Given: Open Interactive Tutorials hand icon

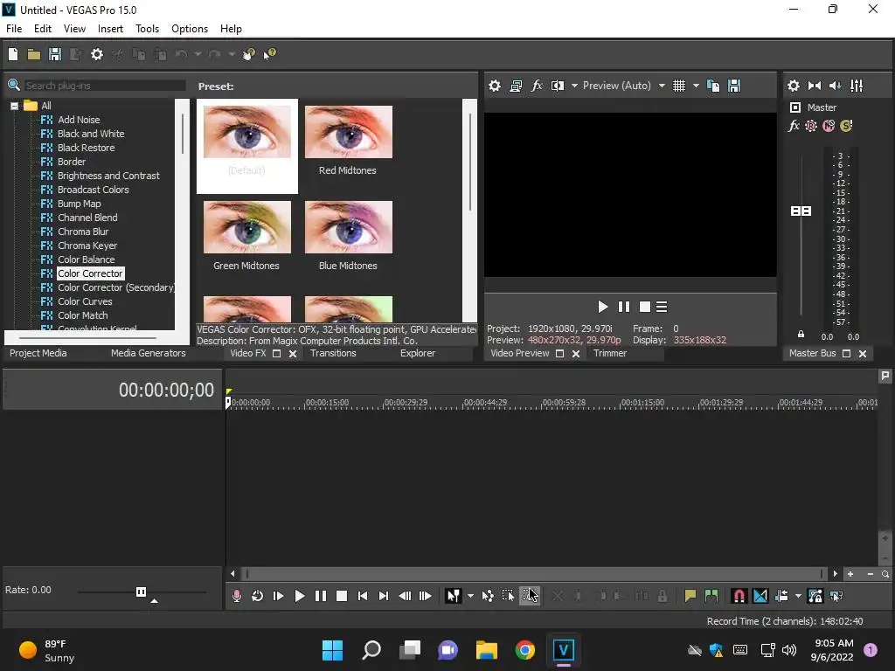Looking at the screenshot, I should coord(248,54).
